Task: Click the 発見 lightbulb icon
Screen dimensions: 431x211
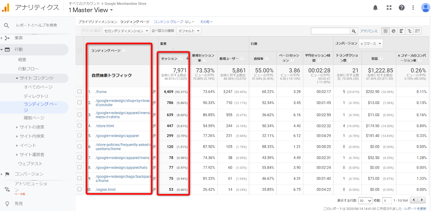Action: pos(7,204)
